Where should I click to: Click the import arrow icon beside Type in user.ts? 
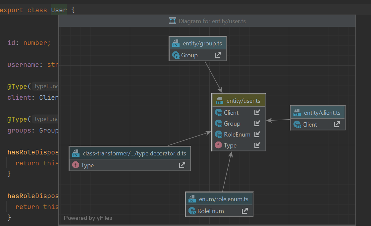(257, 145)
